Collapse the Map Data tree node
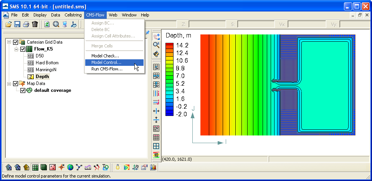 (9, 83)
